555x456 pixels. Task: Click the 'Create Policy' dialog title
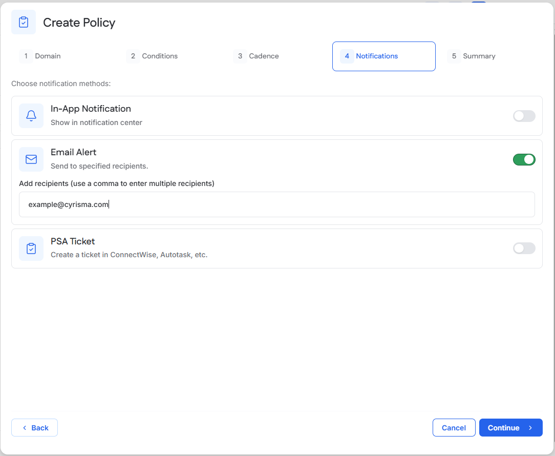coord(79,23)
